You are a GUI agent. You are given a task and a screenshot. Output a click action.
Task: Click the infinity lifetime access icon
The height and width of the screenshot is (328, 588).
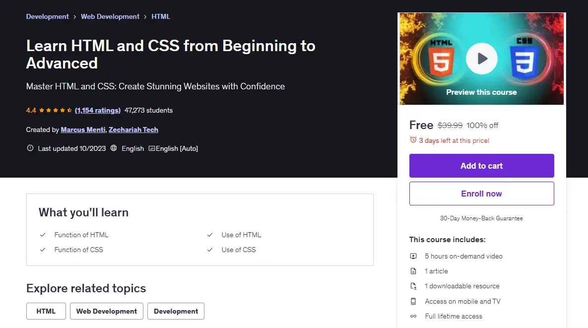(413, 316)
